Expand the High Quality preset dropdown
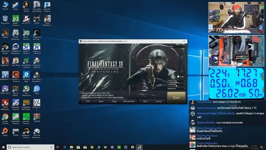266x150 pixels. pyautogui.click(x=176, y=81)
